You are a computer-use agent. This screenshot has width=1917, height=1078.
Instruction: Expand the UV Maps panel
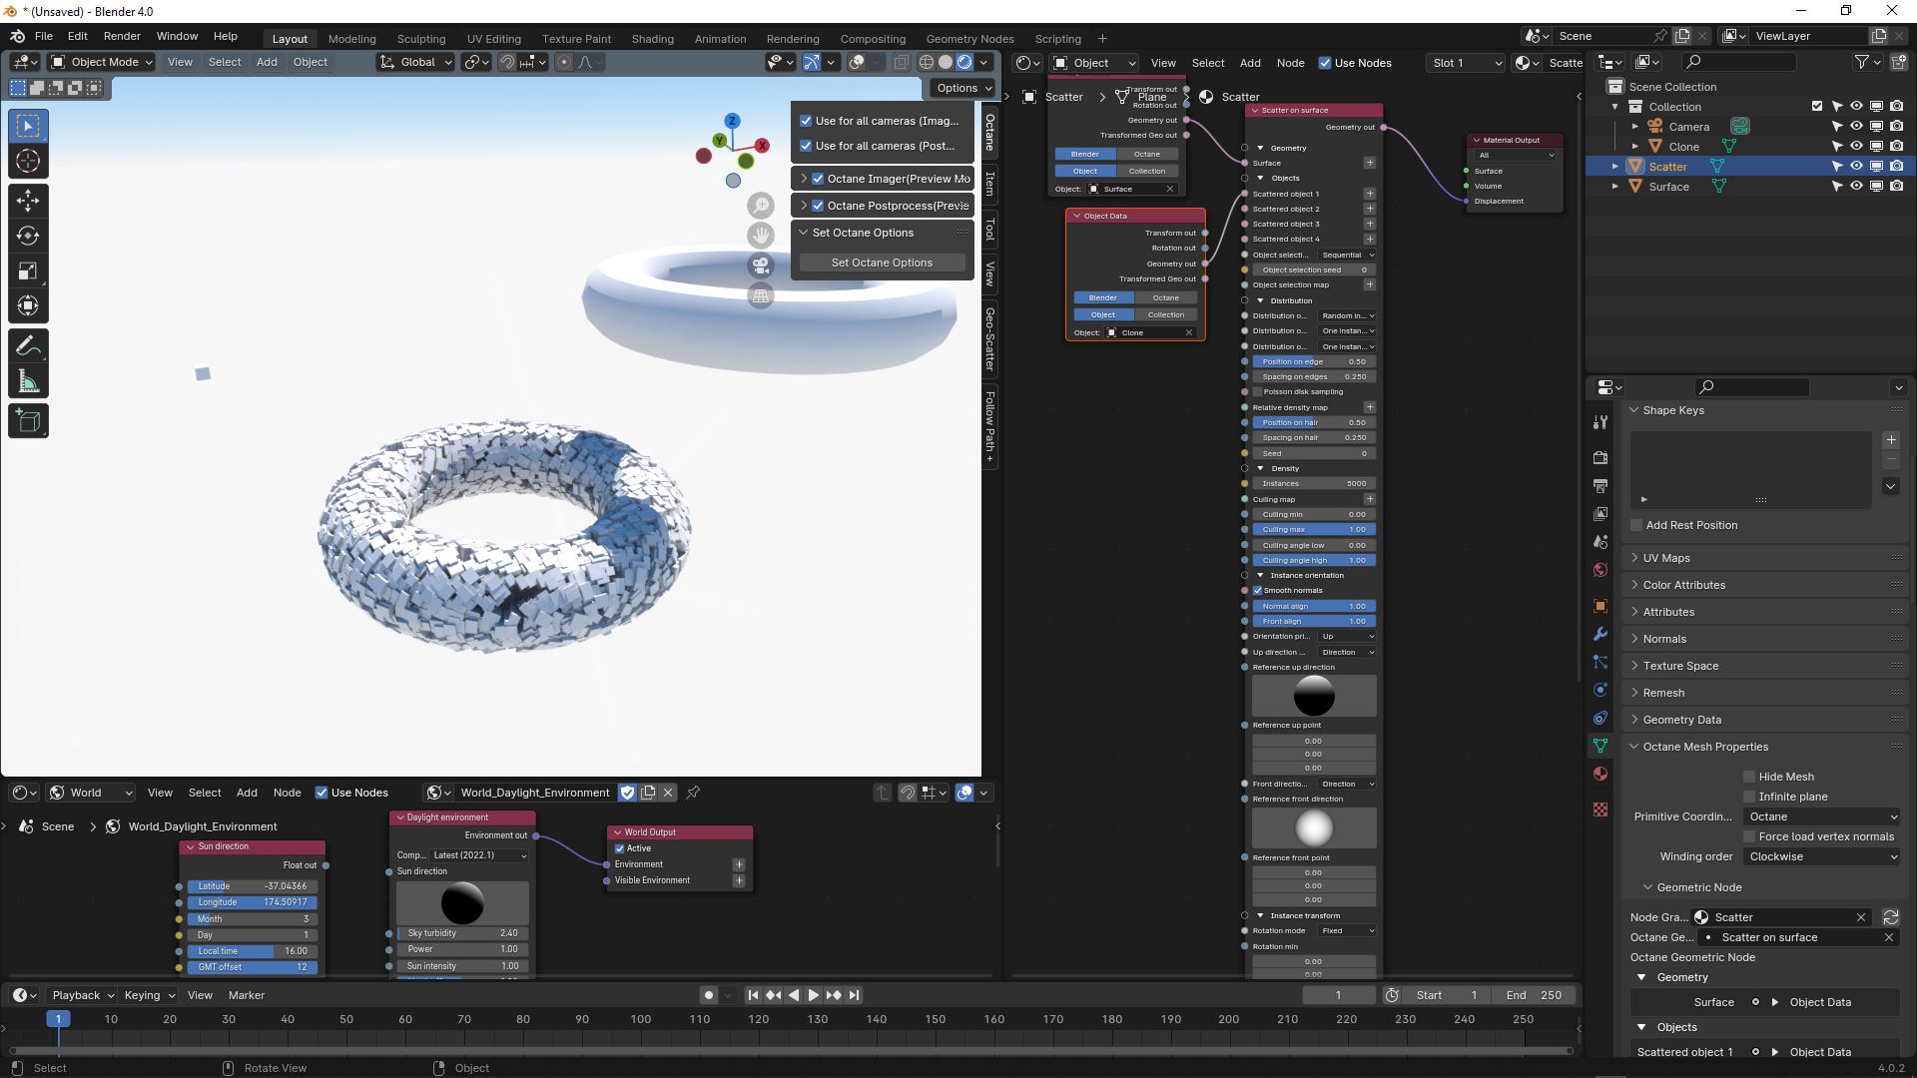click(x=1666, y=558)
